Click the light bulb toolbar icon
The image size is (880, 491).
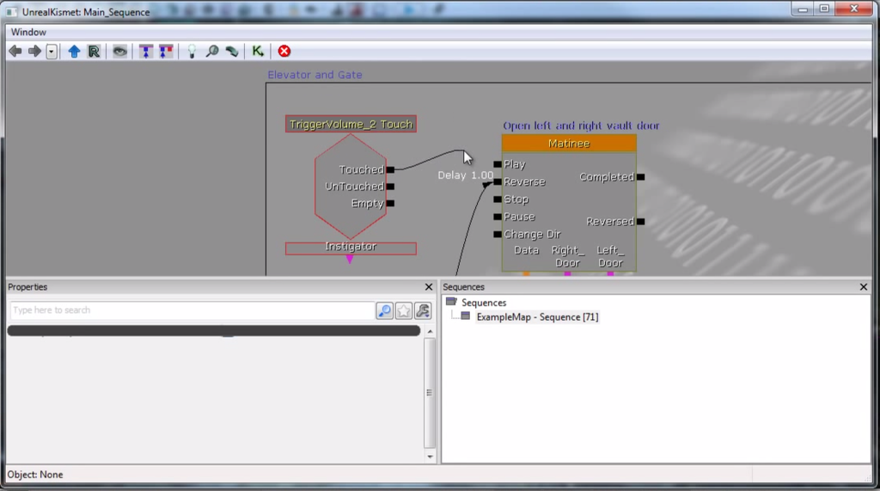pos(192,52)
